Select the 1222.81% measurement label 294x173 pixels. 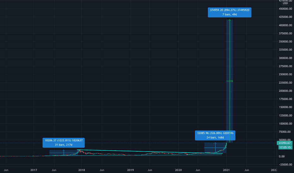point(63,143)
